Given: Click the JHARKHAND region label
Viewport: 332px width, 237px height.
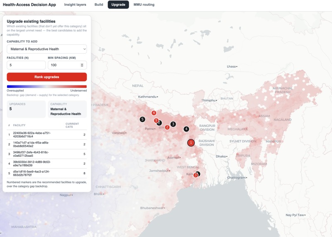Looking at the screenshot, I should coord(155,160).
